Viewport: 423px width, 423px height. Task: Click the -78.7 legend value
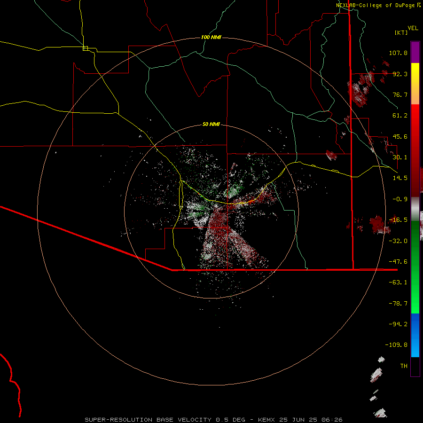tap(398, 304)
